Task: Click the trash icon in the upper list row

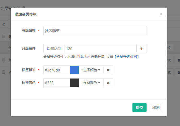Action: tap(178, 60)
